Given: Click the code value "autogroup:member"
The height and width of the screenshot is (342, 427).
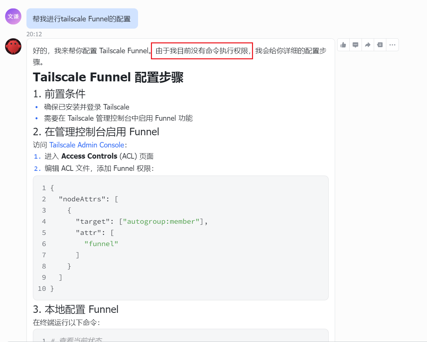Looking at the screenshot, I should point(161,221).
